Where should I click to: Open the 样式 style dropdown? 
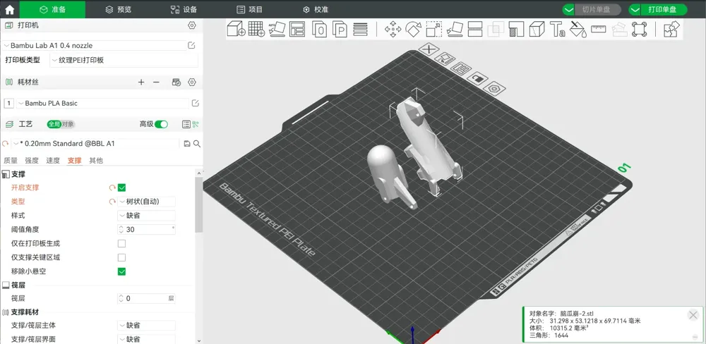pos(146,216)
